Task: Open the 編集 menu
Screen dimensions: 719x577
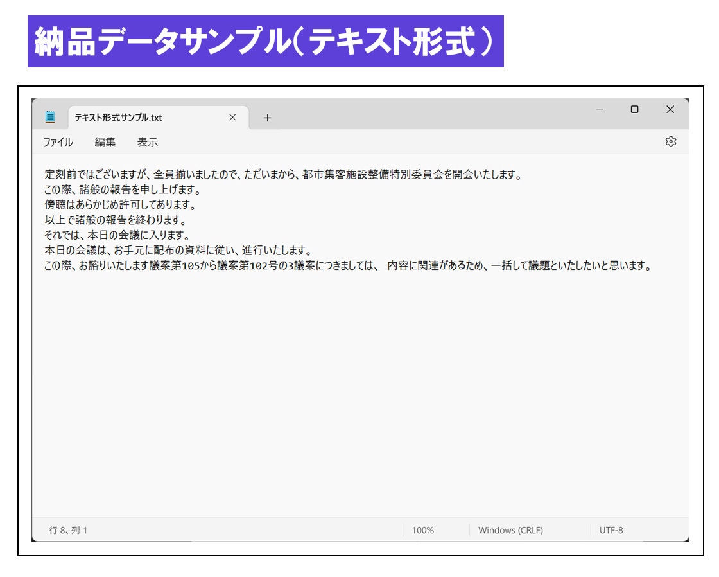Action: pos(105,142)
